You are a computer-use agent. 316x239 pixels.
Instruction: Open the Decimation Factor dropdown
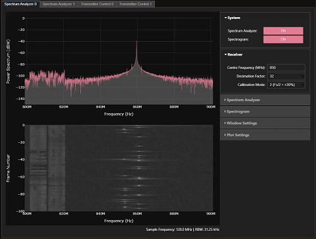point(286,77)
